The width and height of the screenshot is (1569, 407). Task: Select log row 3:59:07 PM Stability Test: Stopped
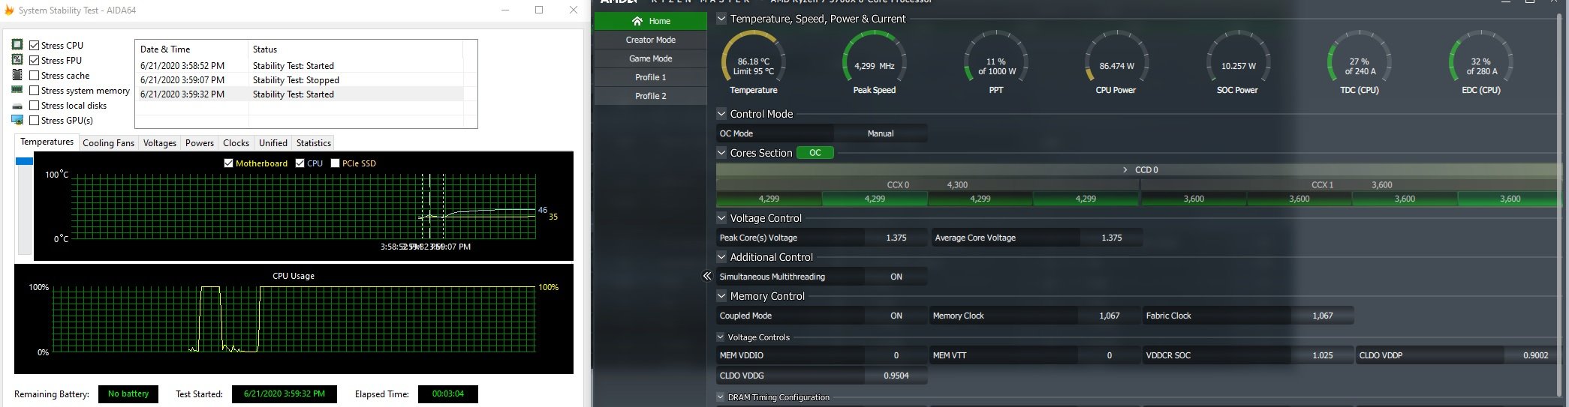coord(299,80)
